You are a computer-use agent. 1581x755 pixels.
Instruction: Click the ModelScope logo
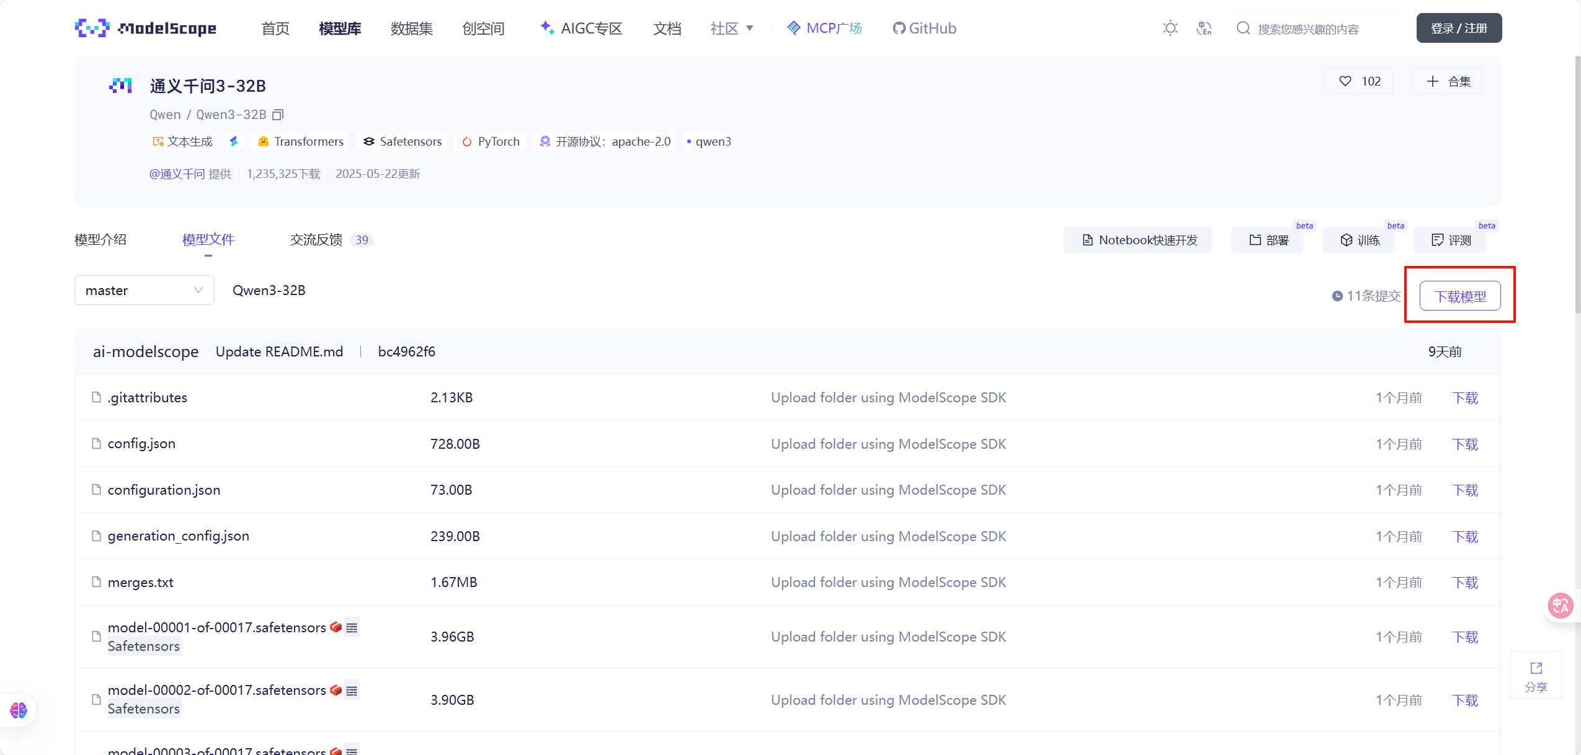pos(145,28)
